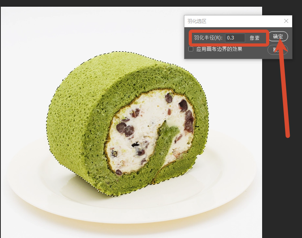
Task: Close the 羽化选区 dialog
Action: tap(286, 21)
